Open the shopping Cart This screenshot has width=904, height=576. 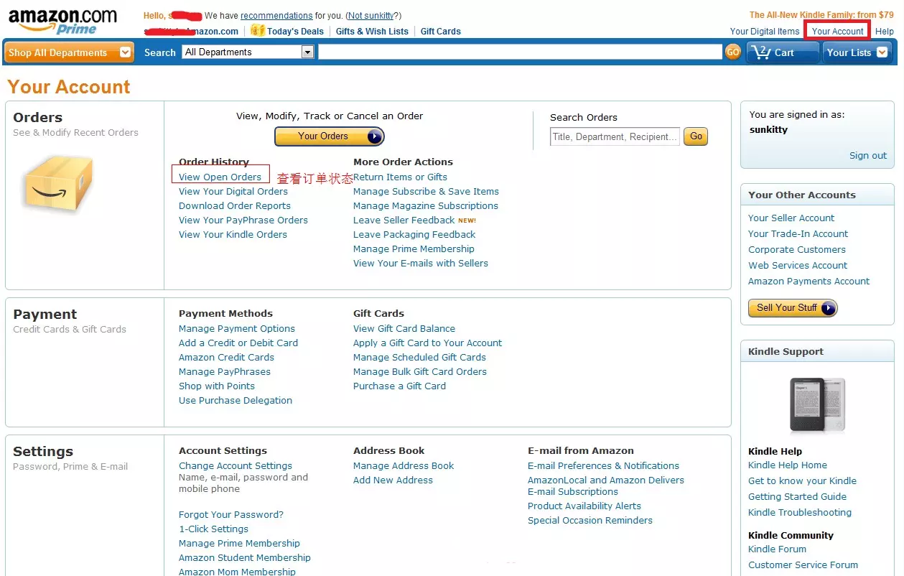[x=783, y=52]
